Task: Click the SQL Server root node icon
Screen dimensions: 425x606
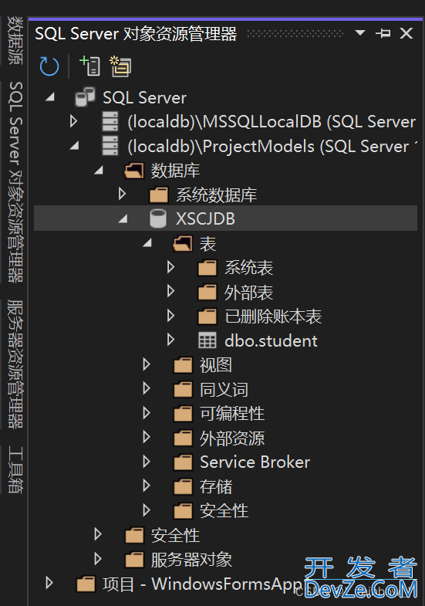Action: 85,97
